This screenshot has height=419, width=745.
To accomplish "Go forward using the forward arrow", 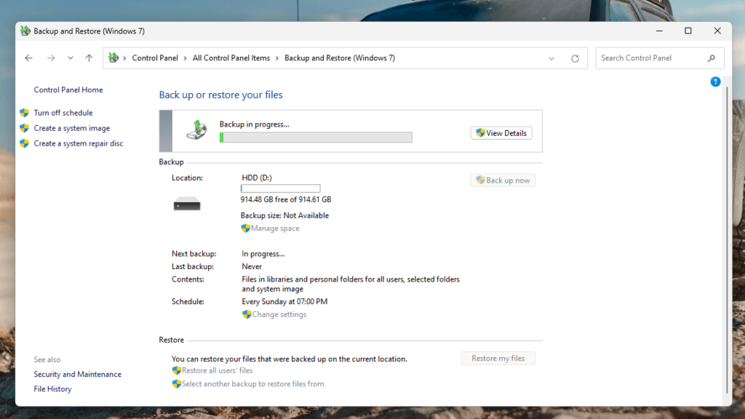I will (51, 58).
